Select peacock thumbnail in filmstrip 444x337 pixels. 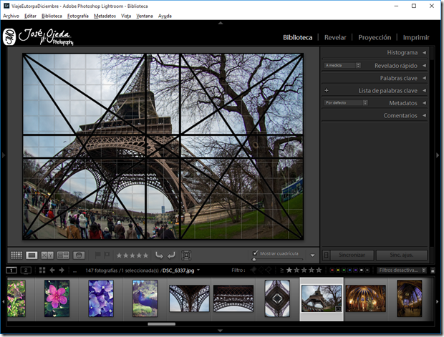click(145, 298)
